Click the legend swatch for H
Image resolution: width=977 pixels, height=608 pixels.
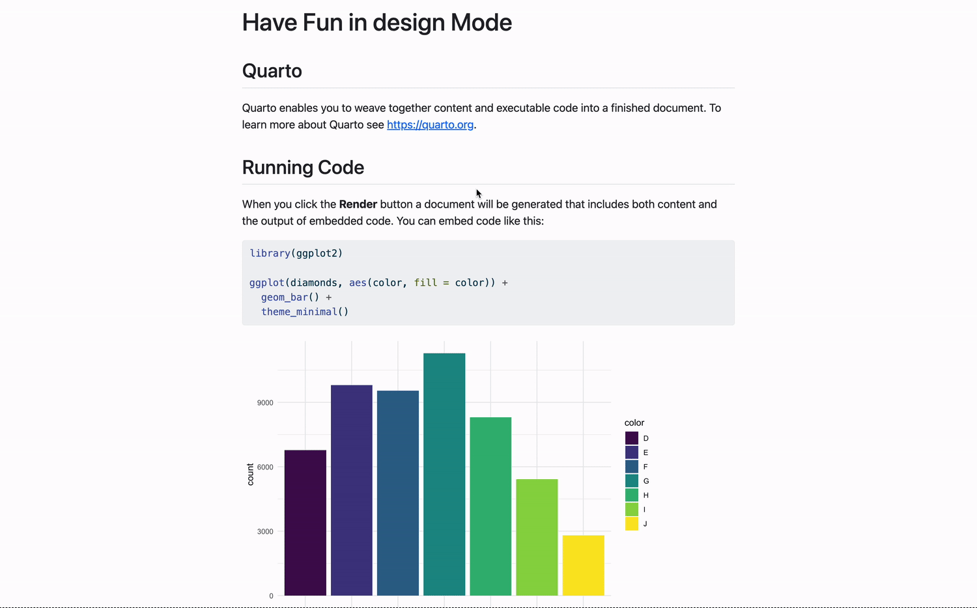pos(632,495)
